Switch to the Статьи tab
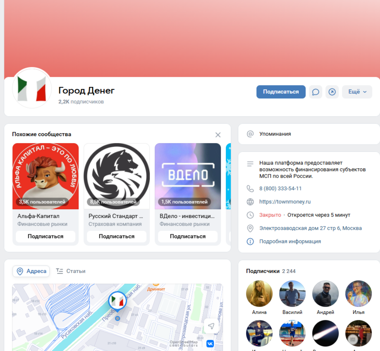This screenshot has height=351, width=380. pos(71,271)
